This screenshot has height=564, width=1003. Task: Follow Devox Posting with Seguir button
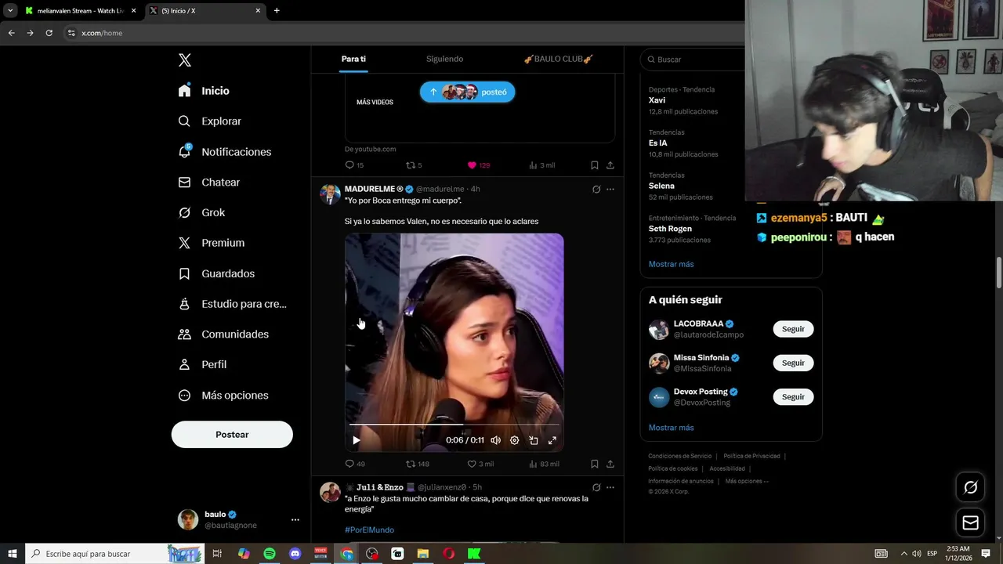click(x=793, y=397)
